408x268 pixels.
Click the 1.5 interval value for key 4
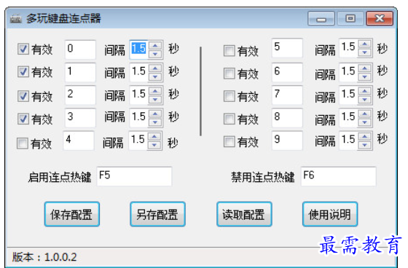138,140
